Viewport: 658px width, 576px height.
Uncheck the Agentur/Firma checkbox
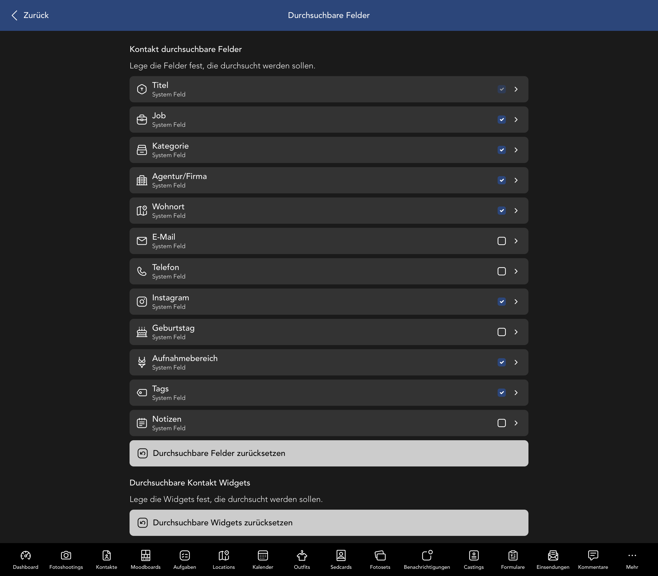pyautogui.click(x=501, y=180)
